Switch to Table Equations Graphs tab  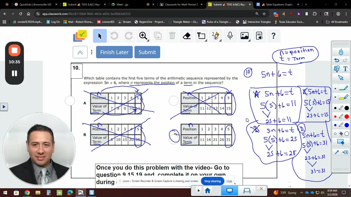click(x=278, y=4)
